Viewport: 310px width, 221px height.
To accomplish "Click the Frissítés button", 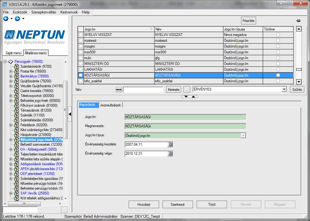I will click(x=248, y=20).
